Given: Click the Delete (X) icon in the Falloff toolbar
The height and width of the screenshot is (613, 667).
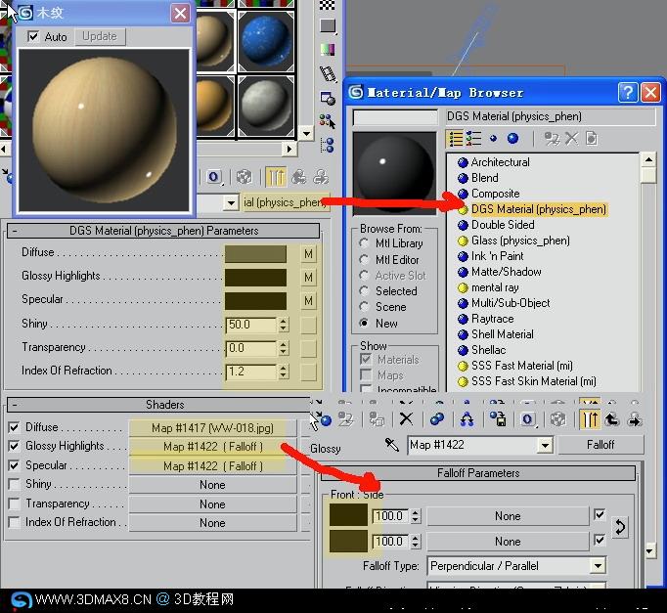Looking at the screenshot, I should coord(406,419).
